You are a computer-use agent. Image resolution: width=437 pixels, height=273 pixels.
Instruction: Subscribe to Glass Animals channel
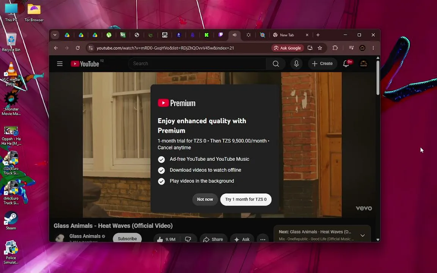(x=127, y=238)
